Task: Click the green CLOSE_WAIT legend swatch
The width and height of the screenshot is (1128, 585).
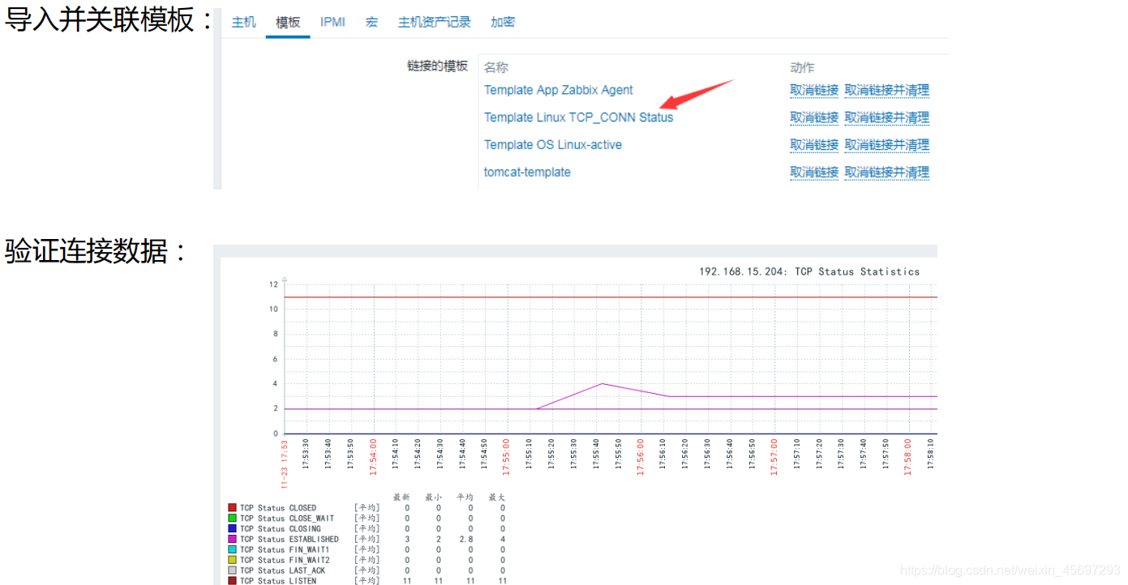Action: click(232, 519)
